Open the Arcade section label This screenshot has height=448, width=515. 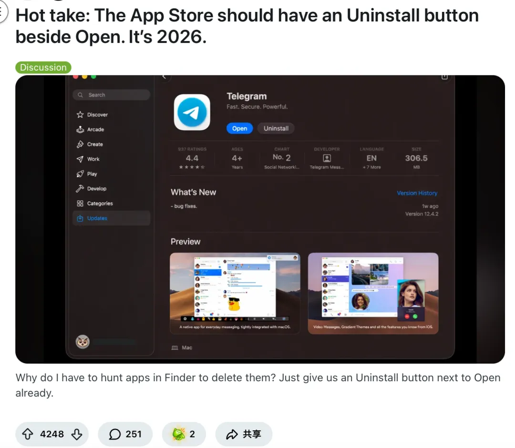pos(95,129)
